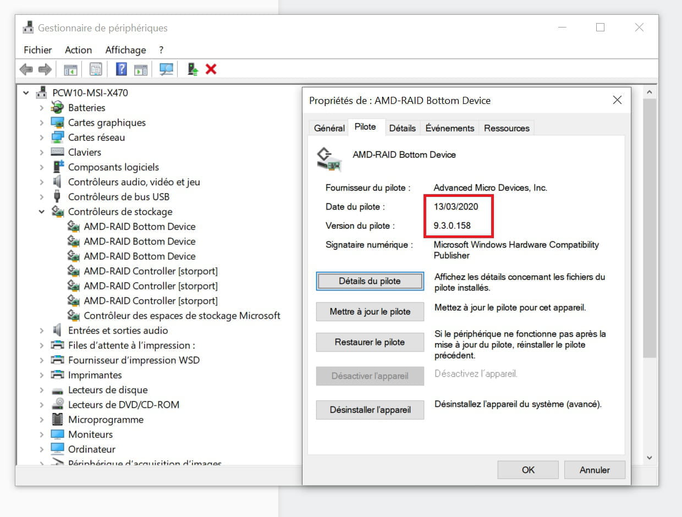Click driver version value 9.3.0.158
The width and height of the screenshot is (682, 517).
(452, 226)
